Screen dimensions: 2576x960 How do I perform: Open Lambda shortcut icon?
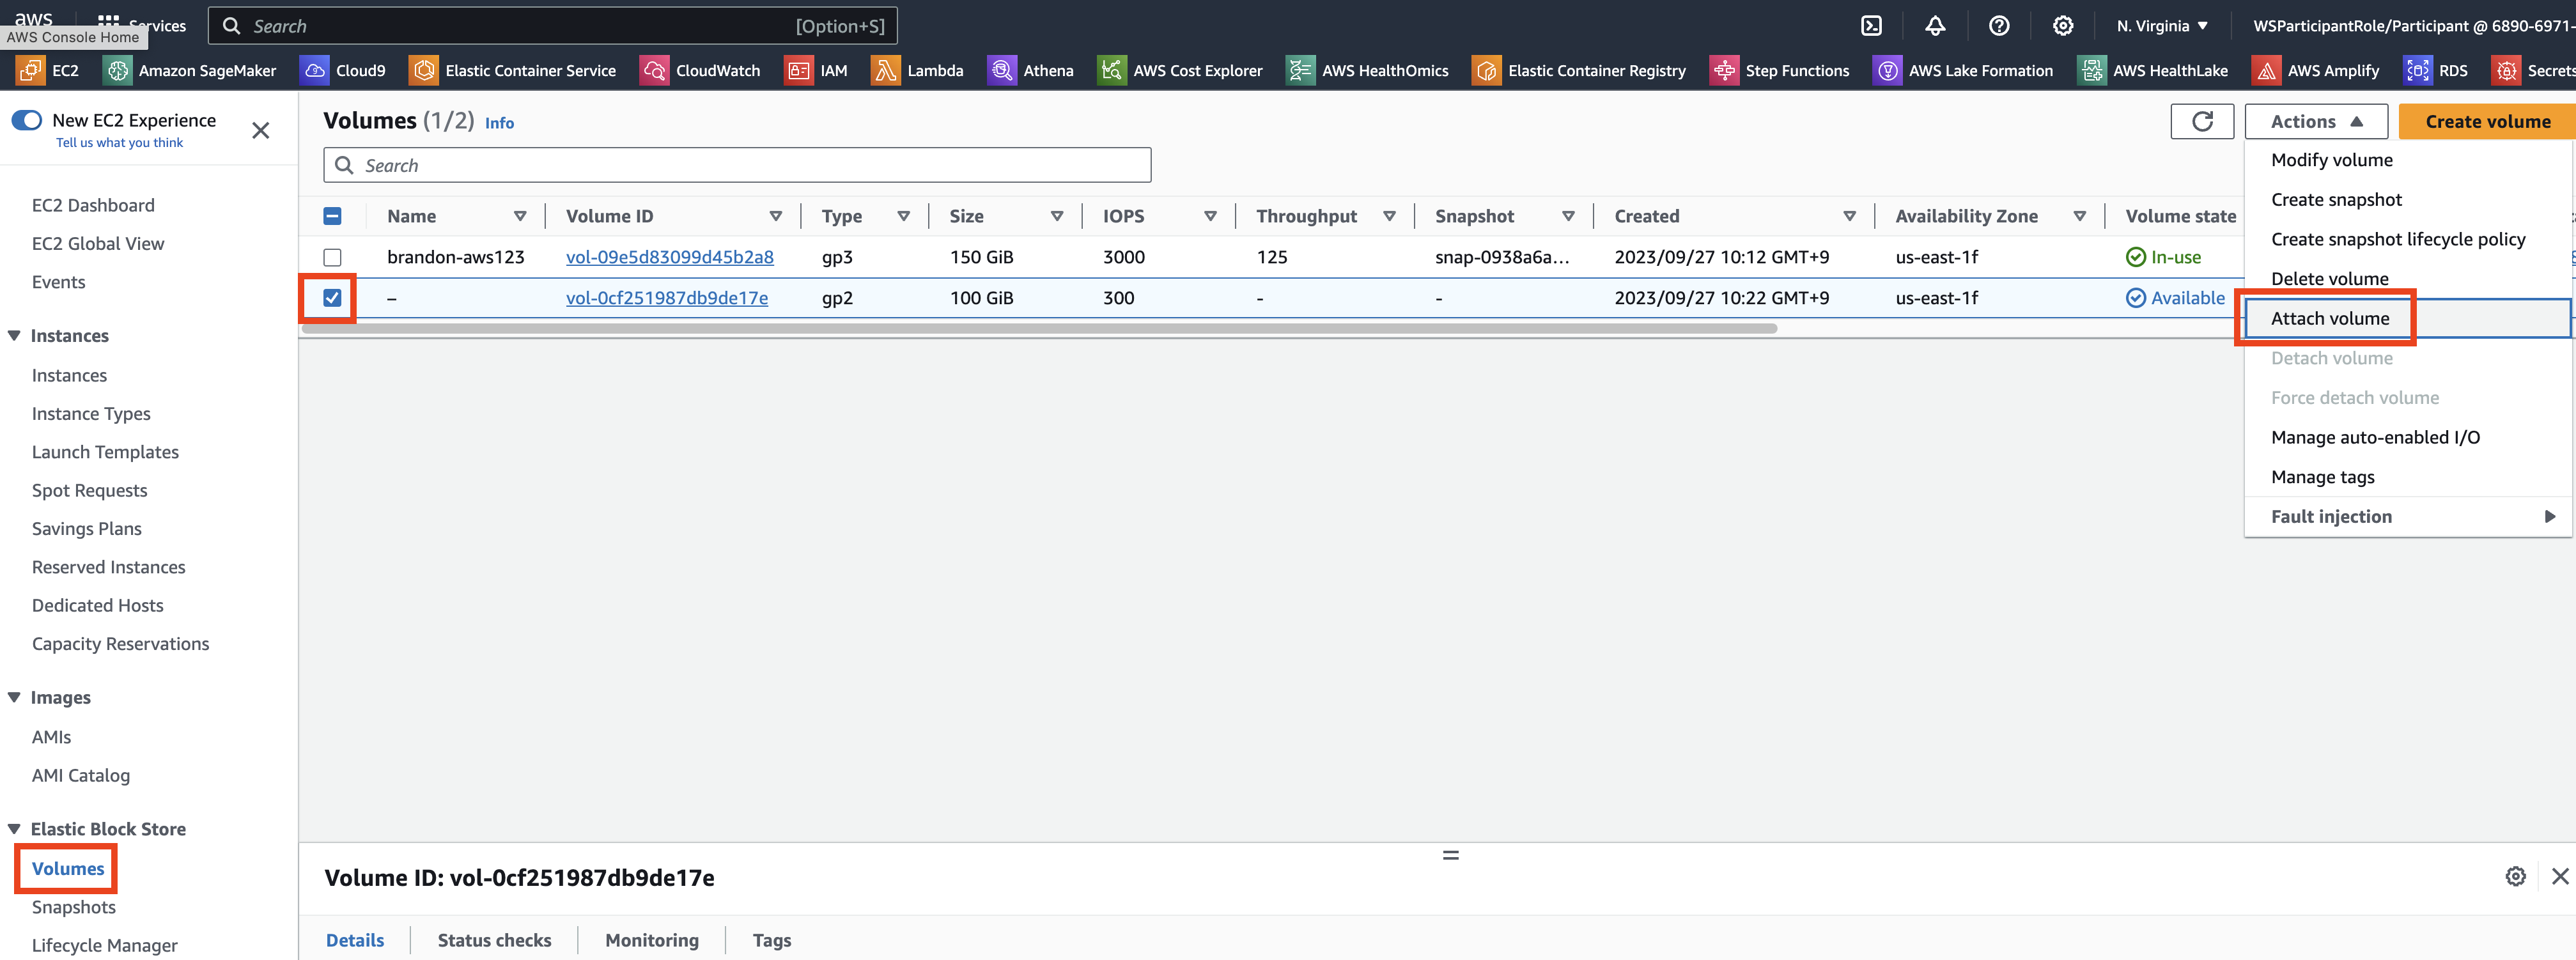pos(885,70)
